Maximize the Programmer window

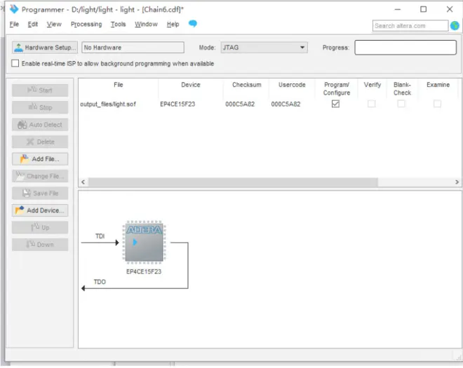pyautogui.click(x=424, y=9)
